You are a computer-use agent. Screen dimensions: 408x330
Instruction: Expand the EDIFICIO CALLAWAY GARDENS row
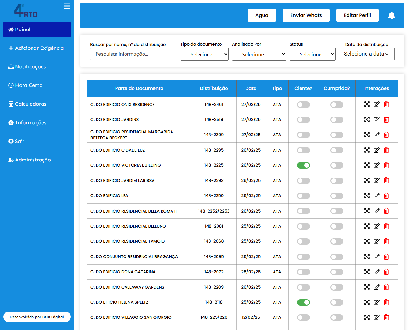(367, 287)
